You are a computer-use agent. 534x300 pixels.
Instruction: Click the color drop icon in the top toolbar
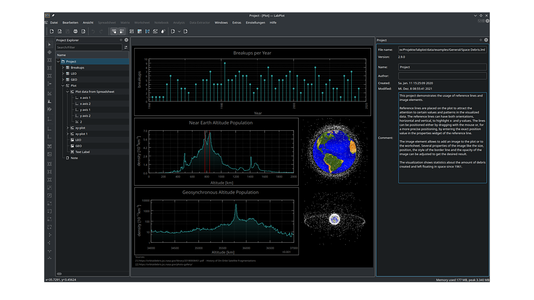[163, 32]
